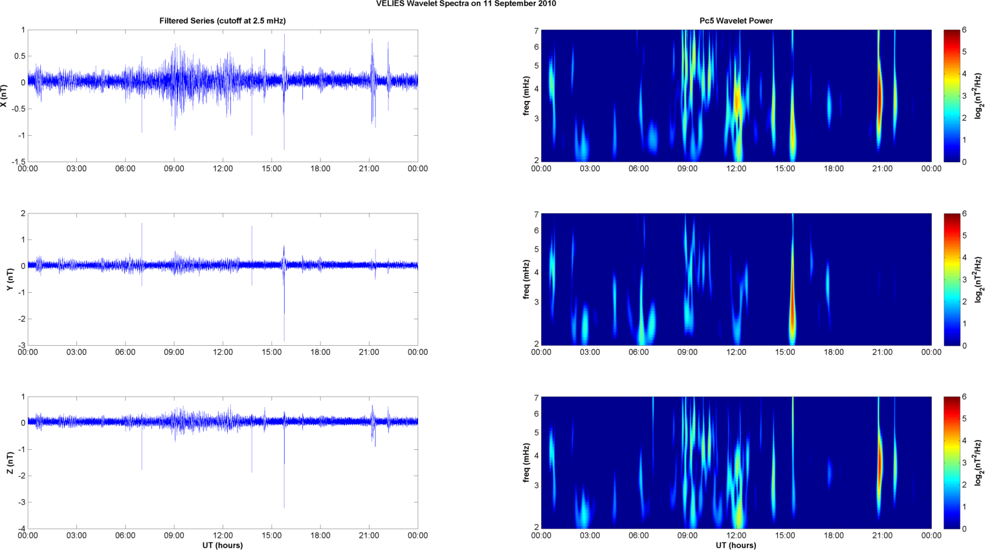This screenshot has height=550, width=985.
Task: Click the colorbar beside the Z-component spectrogram
Action: pos(952,463)
